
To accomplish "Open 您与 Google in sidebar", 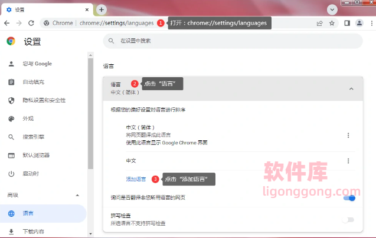I will click(37, 64).
